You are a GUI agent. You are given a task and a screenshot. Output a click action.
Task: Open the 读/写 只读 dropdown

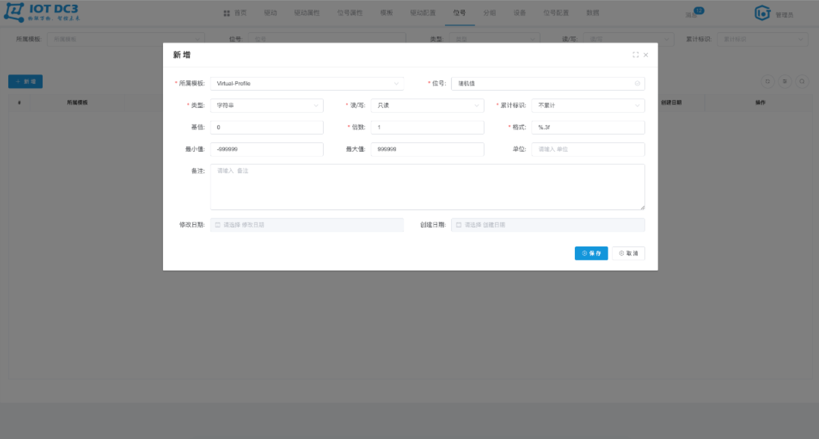(x=427, y=105)
